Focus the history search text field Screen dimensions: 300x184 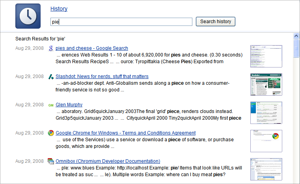coord(121,22)
